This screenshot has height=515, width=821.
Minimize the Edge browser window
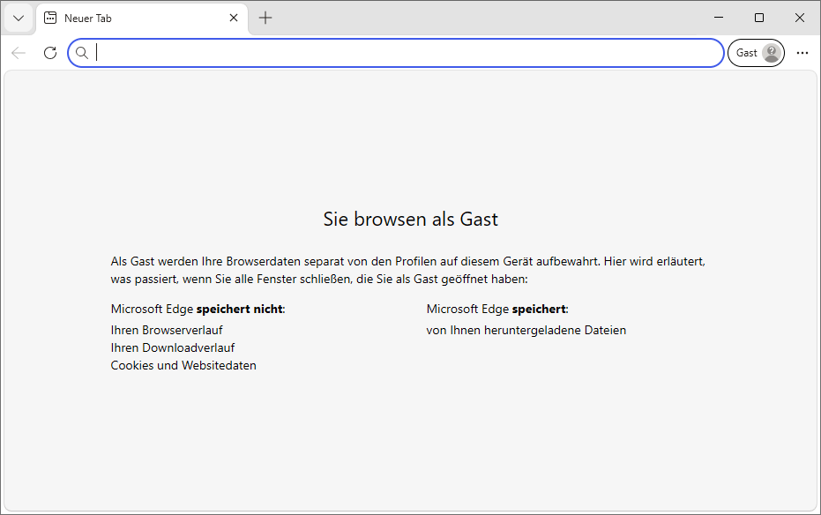point(719,18)
